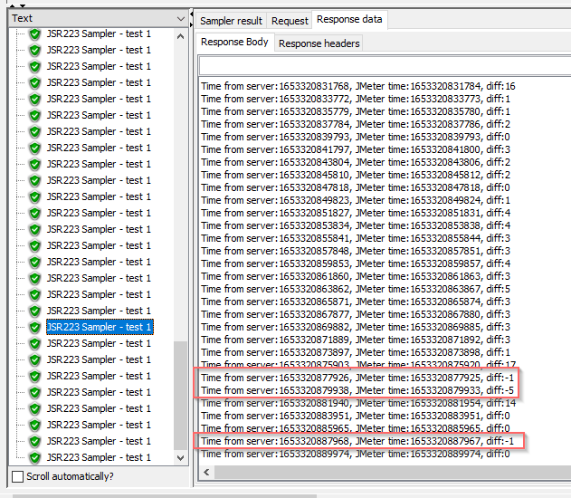Click the line with server time 1653320831768
The image size is (571, 498).
coord(358,86)
